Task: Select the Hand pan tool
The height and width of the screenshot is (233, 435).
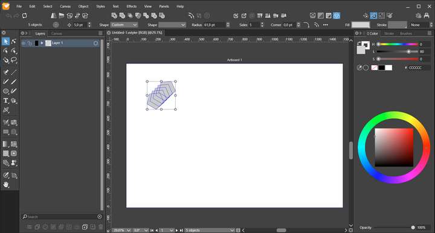Action: (x=5, y=185)
